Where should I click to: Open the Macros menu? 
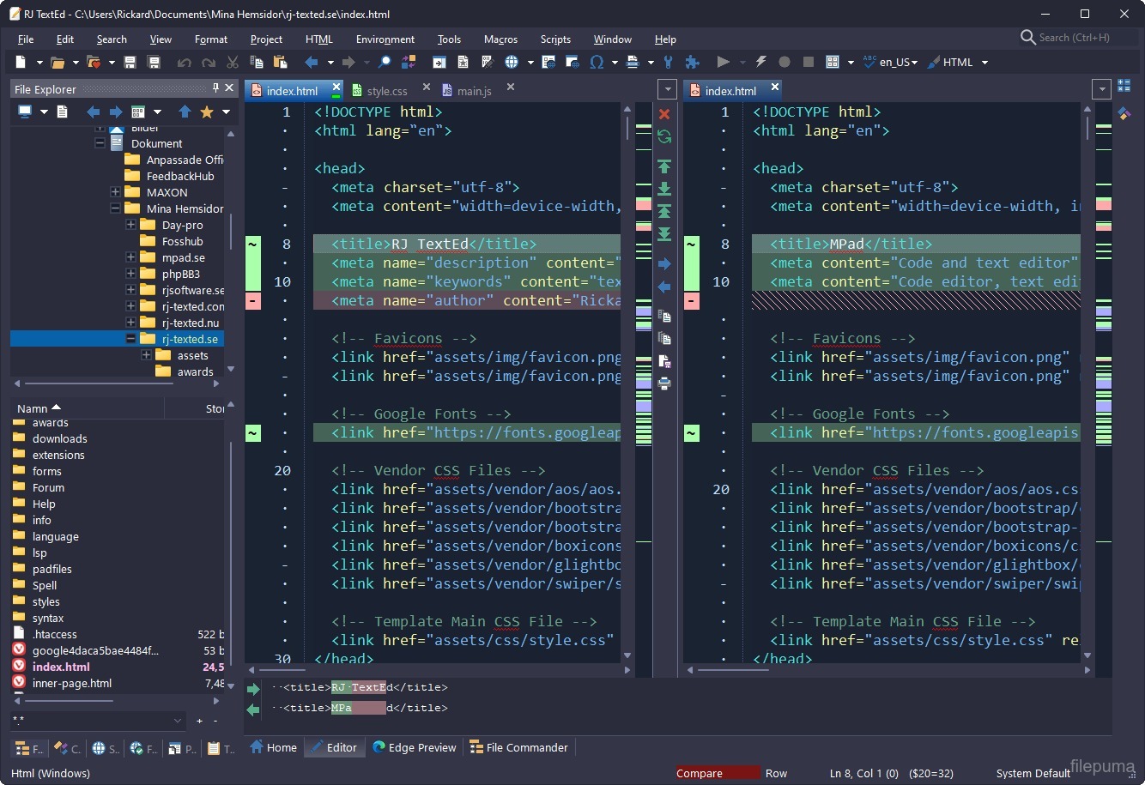click(500, 39)
